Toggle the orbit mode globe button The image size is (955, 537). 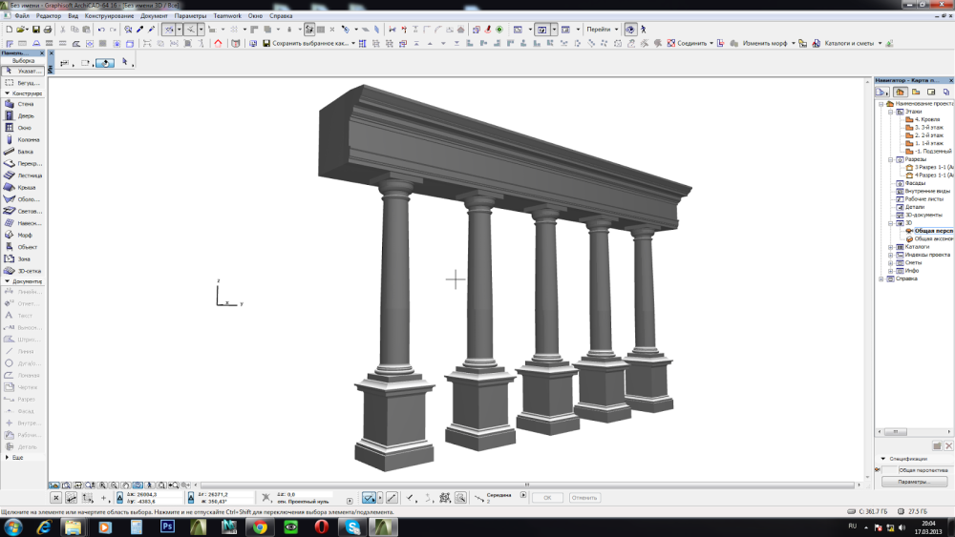630,30
